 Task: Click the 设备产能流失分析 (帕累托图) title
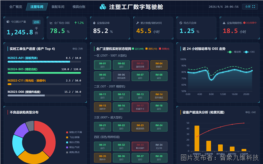203,112
